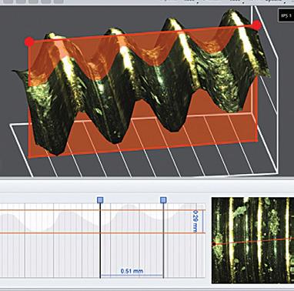The image size is (294, 291).
Task: Click the 2D microscope image thumbnail
Action: (252, 240)
